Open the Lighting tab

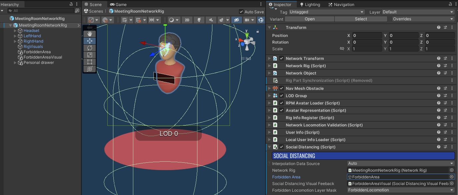(310, 4)
